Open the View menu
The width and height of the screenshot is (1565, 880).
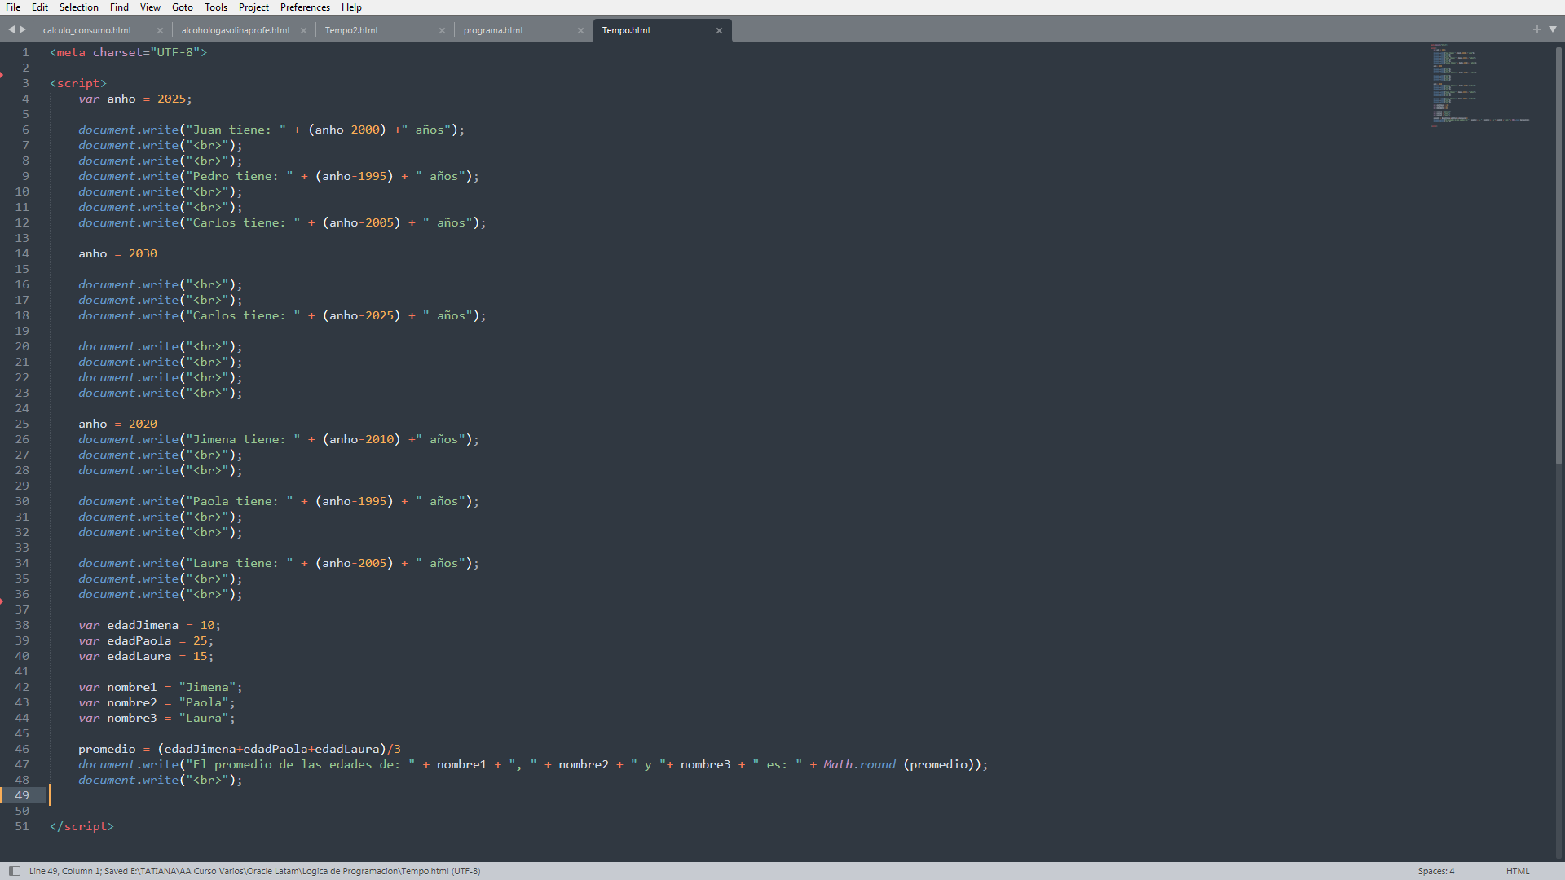150,7
